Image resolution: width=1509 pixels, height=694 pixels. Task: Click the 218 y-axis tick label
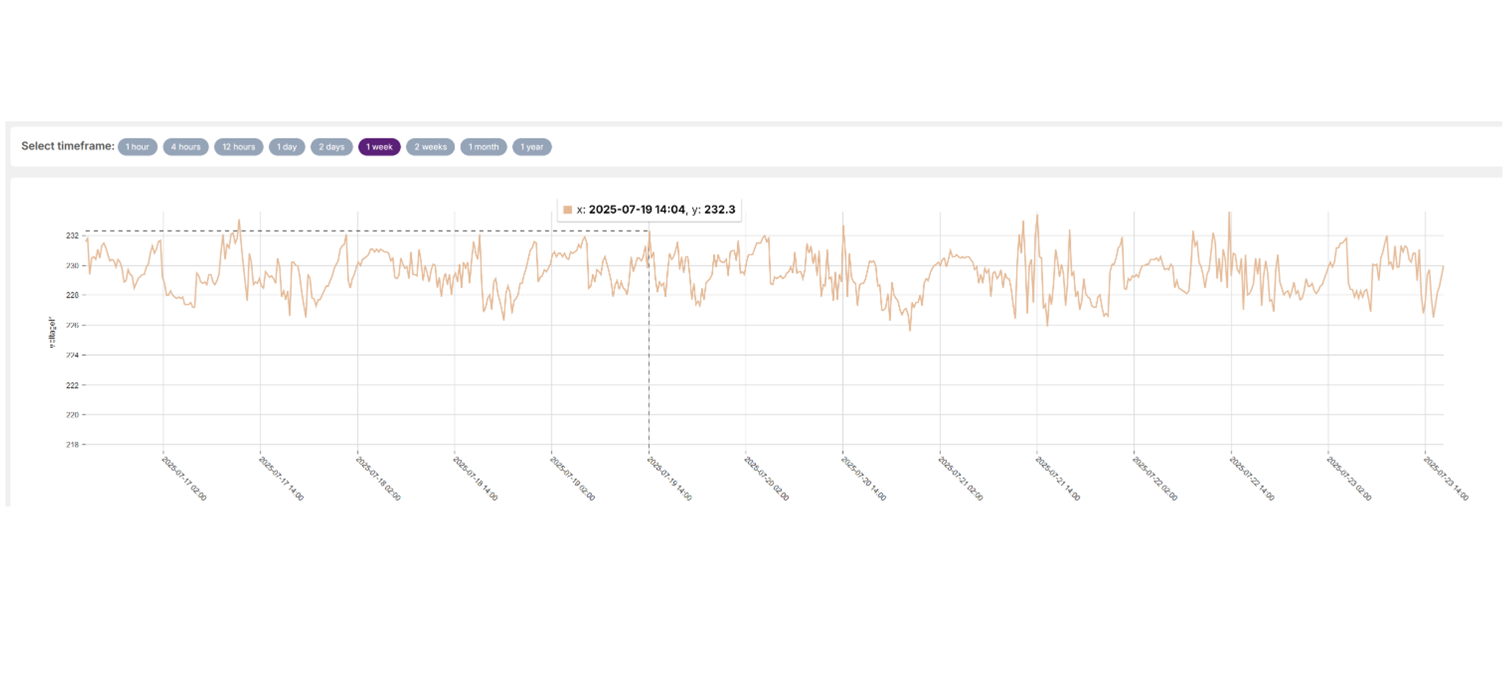[x=72, y=445]
